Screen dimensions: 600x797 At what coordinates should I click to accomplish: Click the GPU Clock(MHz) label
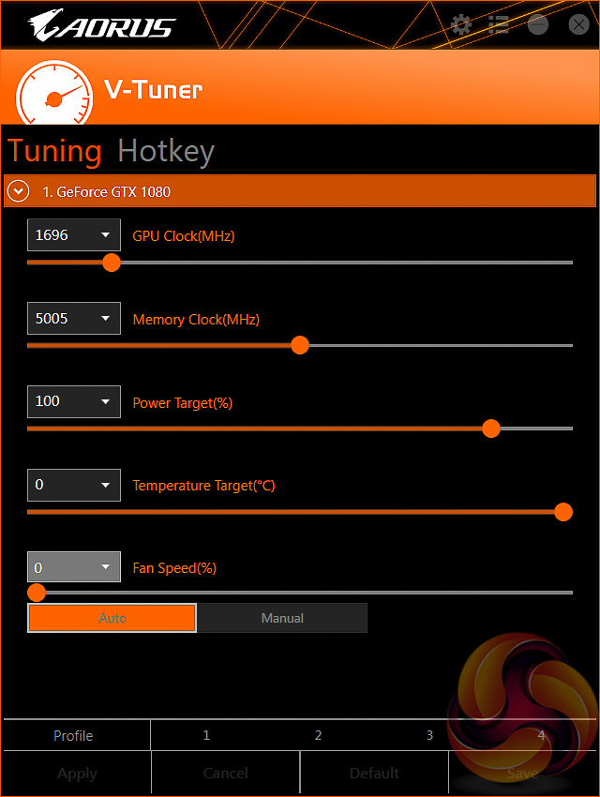[184, 236]
